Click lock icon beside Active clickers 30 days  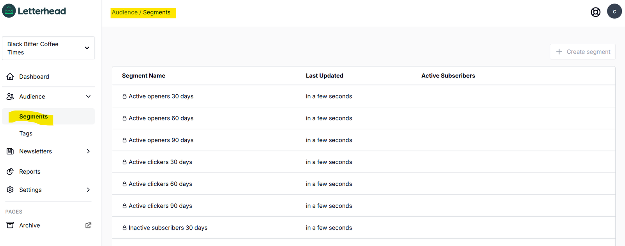pos(124,162)
